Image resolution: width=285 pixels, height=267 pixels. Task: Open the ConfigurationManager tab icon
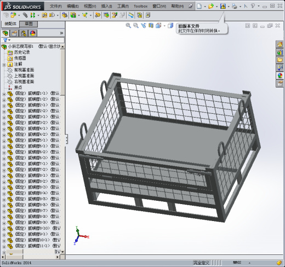[24, 33]
